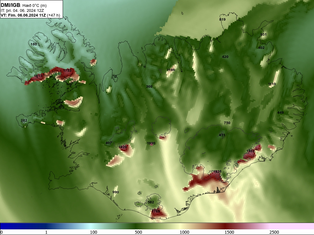Click the 'IT: þri. 04. 06. 2024 12Z' line
314x235 pixels.
(22, 10)
